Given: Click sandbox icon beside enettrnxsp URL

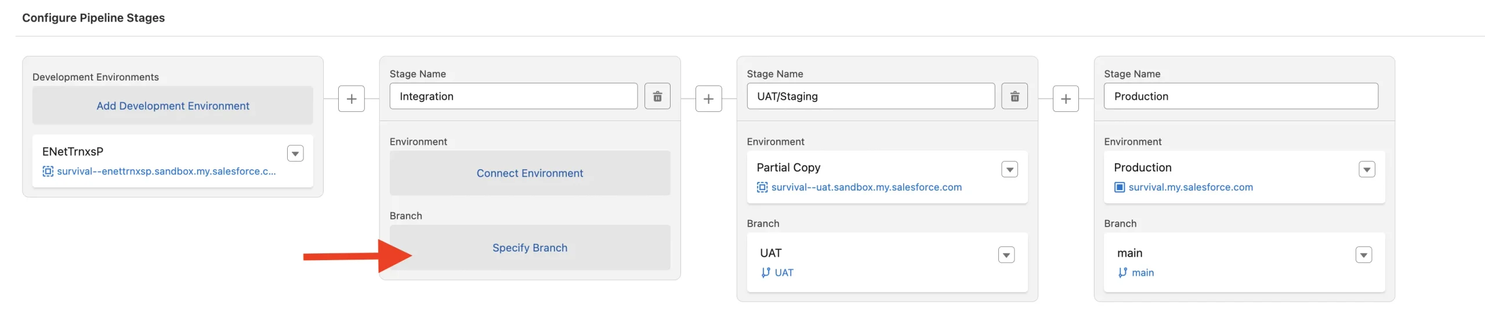Looking at the screenshot, I should (x=48, y=172).
